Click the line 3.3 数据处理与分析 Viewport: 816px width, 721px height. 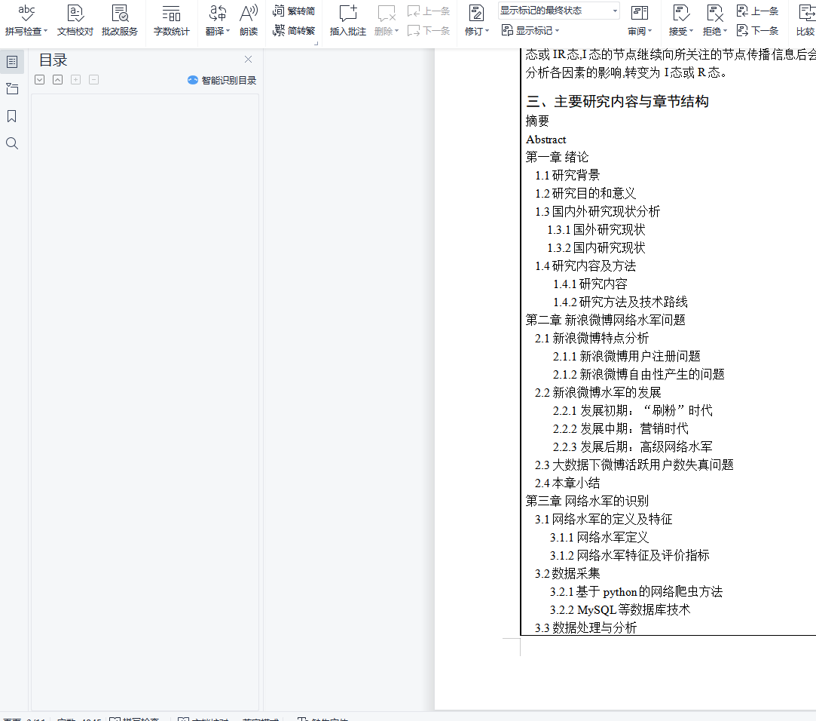585,627
